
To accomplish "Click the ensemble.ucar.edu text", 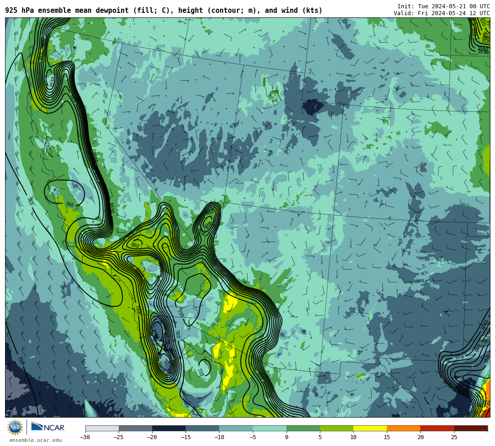I will (x=35, y=440).
